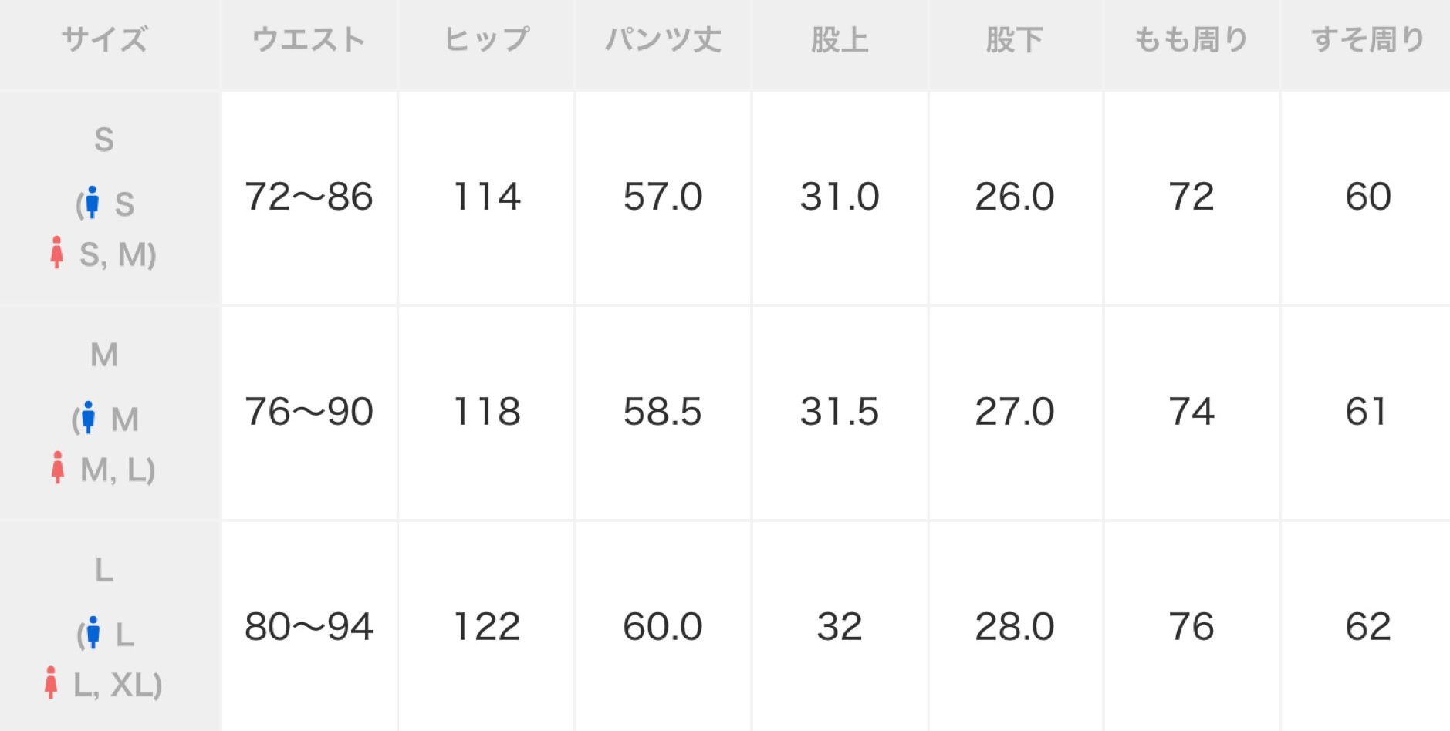
Task: Click the waist value 72〜86
Action: [309, 197]
